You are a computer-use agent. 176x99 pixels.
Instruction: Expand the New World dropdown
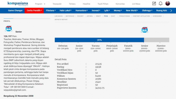(132, 11)
